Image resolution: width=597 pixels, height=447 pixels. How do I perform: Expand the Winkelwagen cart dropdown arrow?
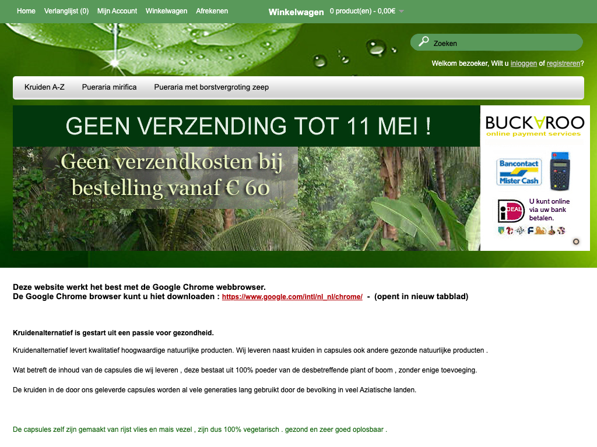pyautogui.click(x=401, y=12)
